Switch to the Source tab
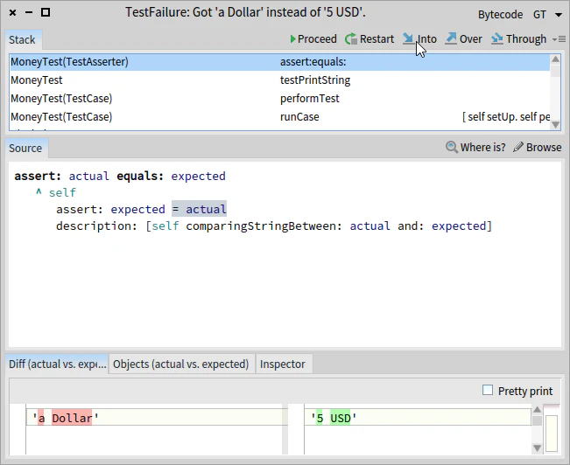The width and height of the screenshot is (570, 465). point(25,148)
